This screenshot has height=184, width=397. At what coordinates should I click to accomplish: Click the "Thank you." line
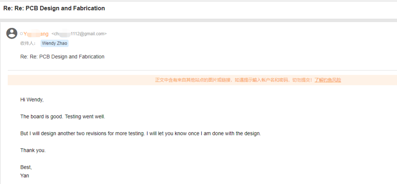(33, 151)
